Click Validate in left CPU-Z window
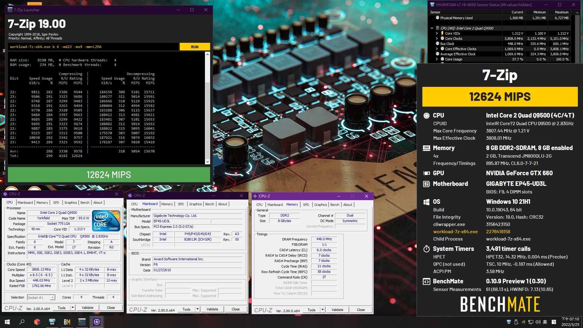Image resolution: width=583 pixels, height=328 pixels. click(87, 308)
